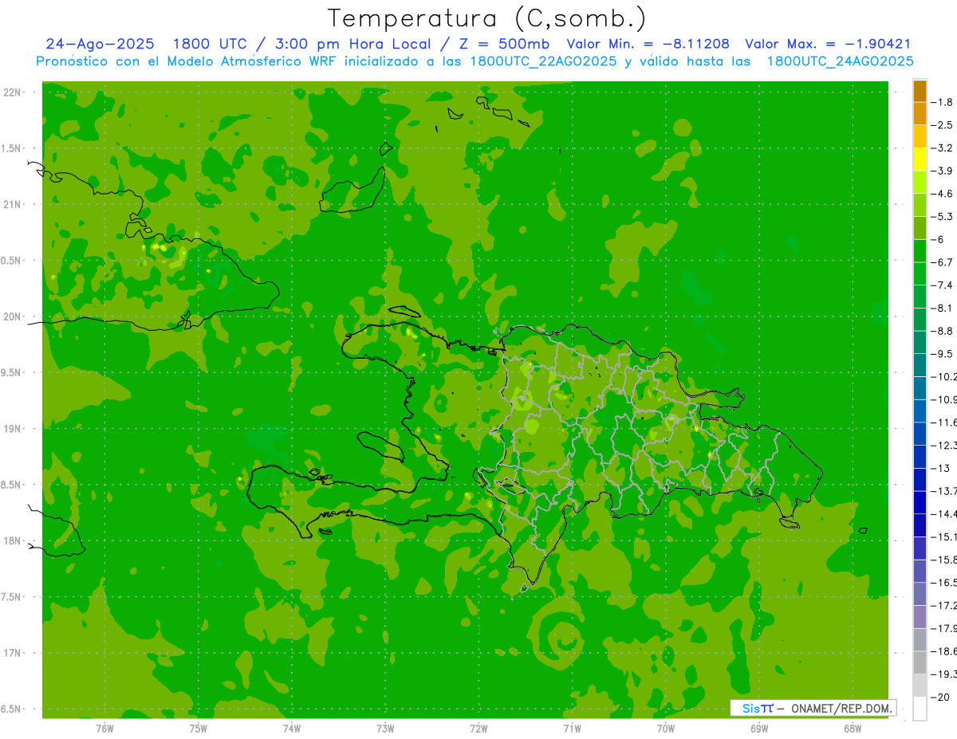
Task: Click the -16.5 colorbar label
Action: tap(943, 583)
